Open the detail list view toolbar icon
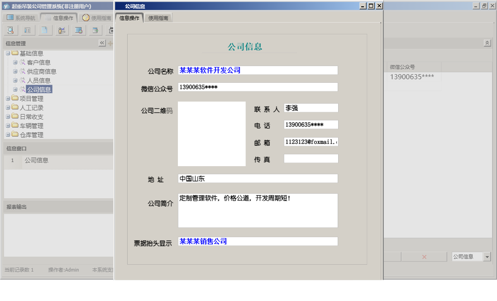This screenshot has height=301, width=497. pyautogui.click(x=27, y=30)
